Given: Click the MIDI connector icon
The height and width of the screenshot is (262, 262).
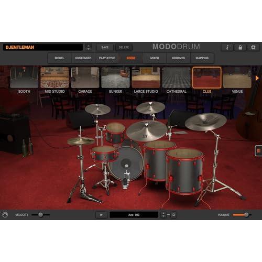Looking at the screenshot, I should [5, 215].
